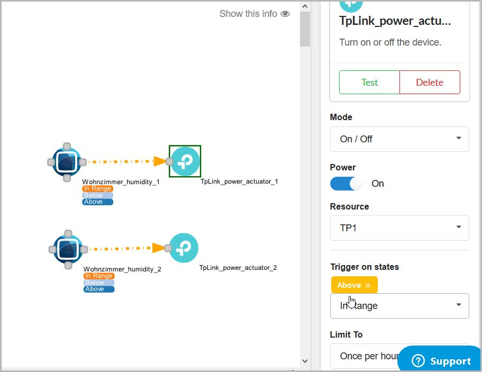This screenshot has width=482, height=372.
Task: Click the Wohnzimmer_humidity_2 label
Action: [x=122, y=269]
